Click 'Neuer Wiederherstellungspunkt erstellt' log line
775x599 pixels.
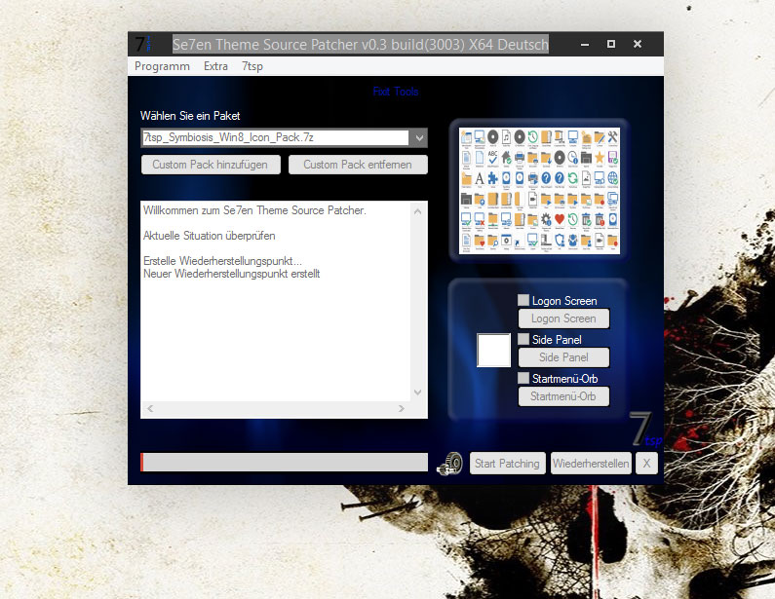pos(231,274)
